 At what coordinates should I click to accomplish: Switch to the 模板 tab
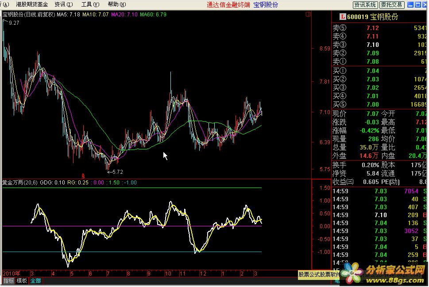[22, 281]
